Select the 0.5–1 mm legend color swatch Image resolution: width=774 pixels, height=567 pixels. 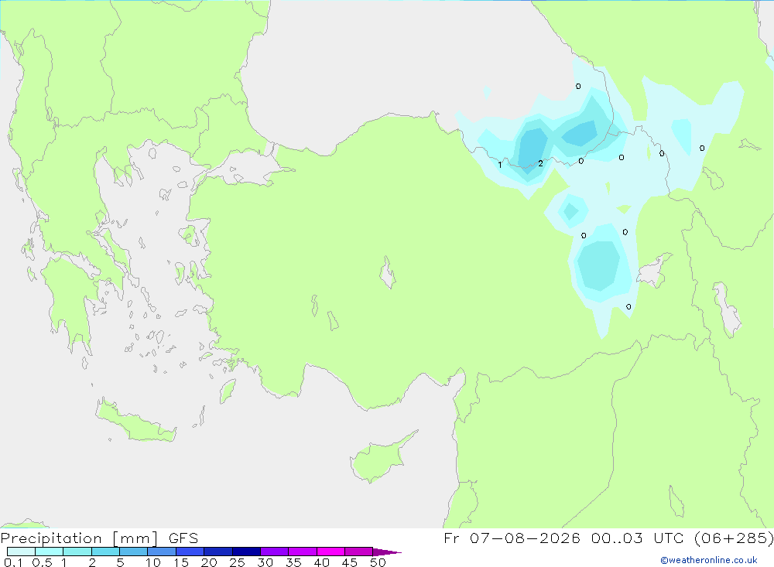tap(50, 552)
